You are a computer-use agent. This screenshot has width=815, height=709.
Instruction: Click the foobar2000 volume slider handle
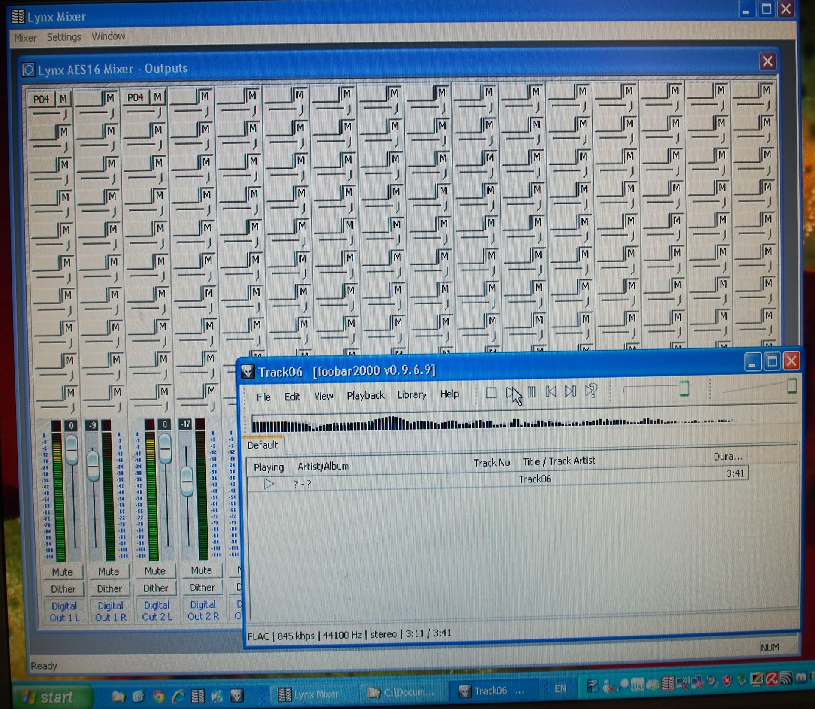791,386
